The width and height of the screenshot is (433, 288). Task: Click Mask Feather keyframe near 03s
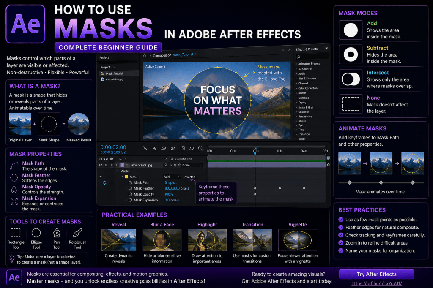[280, 188]
